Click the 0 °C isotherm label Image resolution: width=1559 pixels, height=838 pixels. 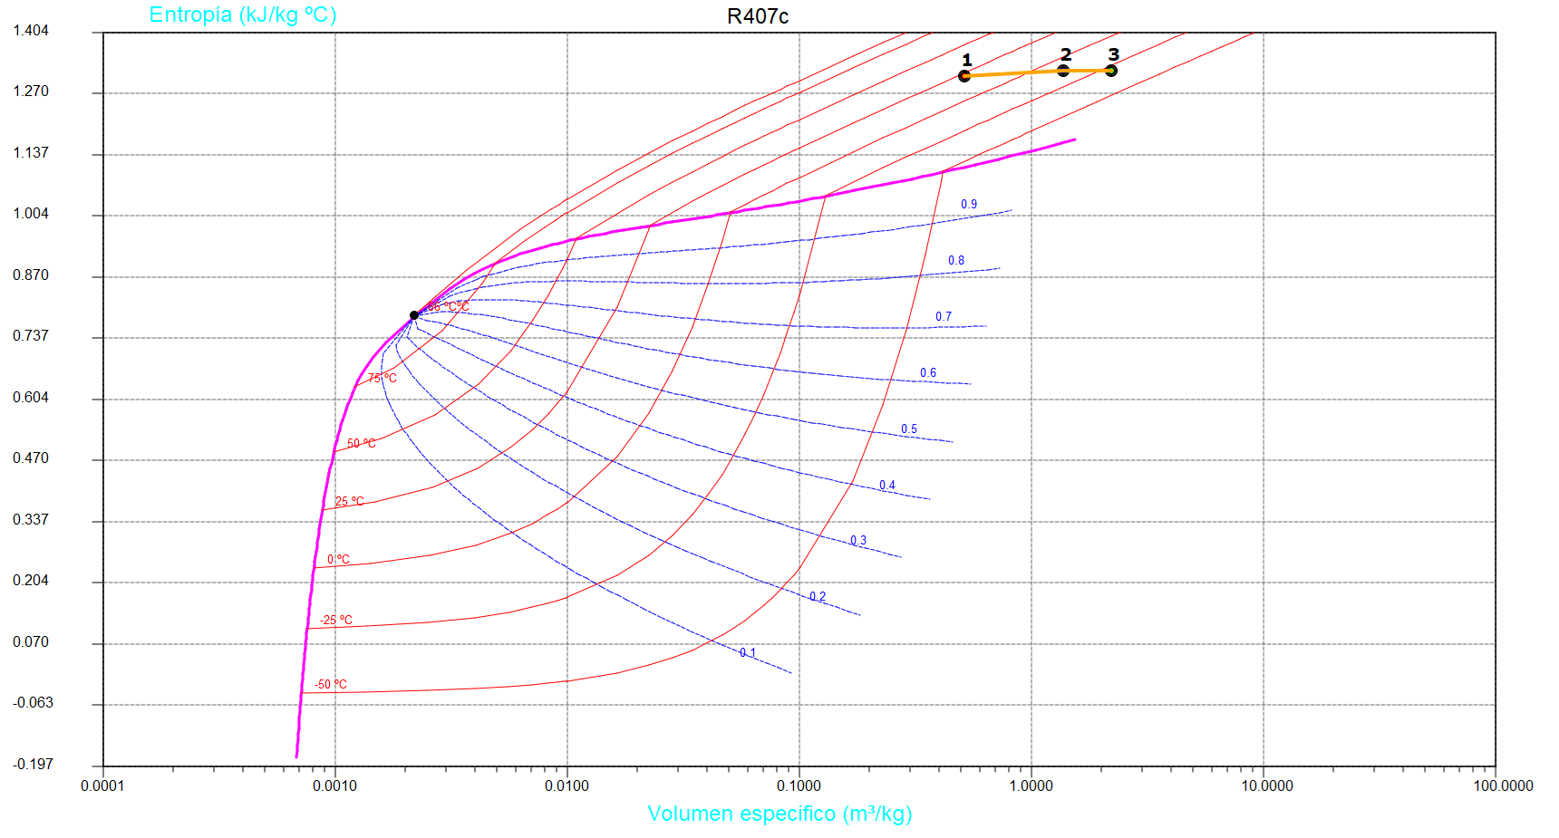click(338, 559)
